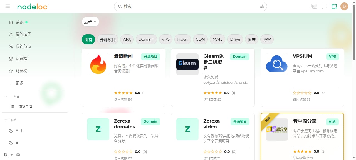Open the chat messages icon
This screenshot has width=356, height=160.
pyautogui.click(x=324, y=6)
